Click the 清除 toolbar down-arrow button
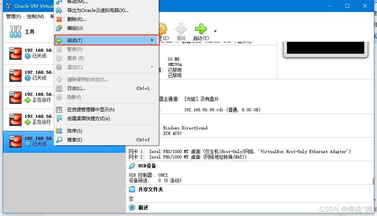Screen dimensions: 377x216 coord(181,32)
